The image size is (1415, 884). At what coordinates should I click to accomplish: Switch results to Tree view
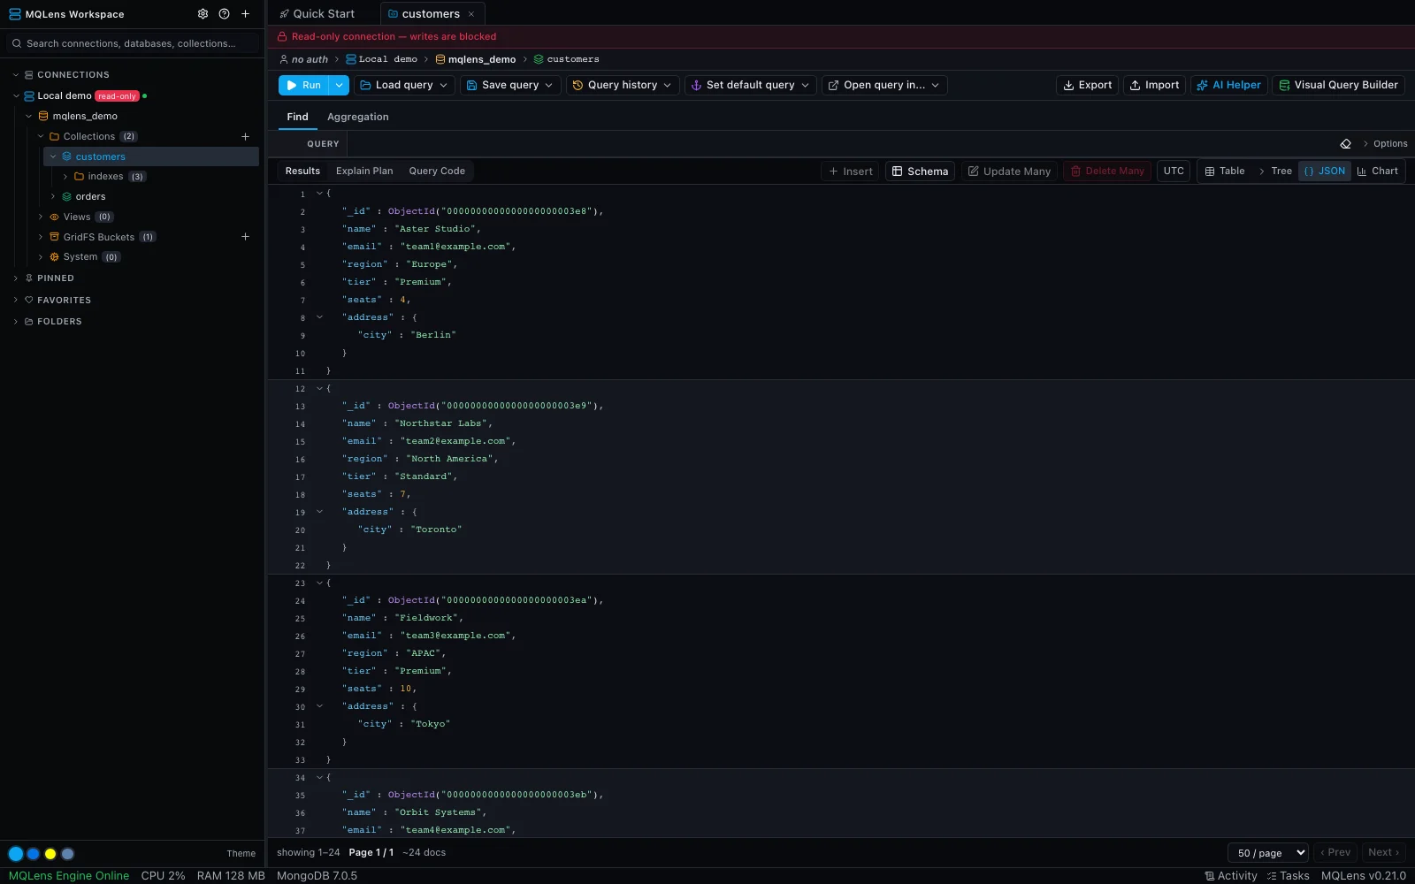coord(1275,171)
